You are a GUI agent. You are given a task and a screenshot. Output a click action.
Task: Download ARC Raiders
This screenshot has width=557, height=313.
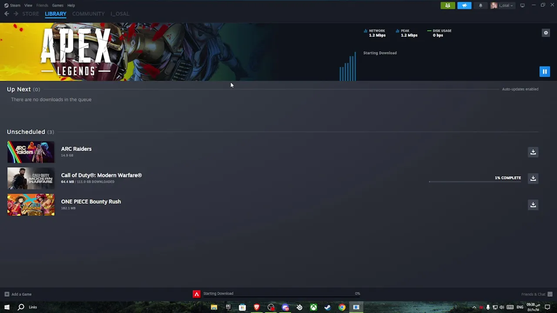click(x=533, y=152)
